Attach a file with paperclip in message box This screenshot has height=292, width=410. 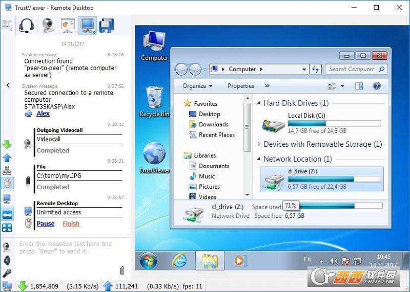[x=122, y=271]
